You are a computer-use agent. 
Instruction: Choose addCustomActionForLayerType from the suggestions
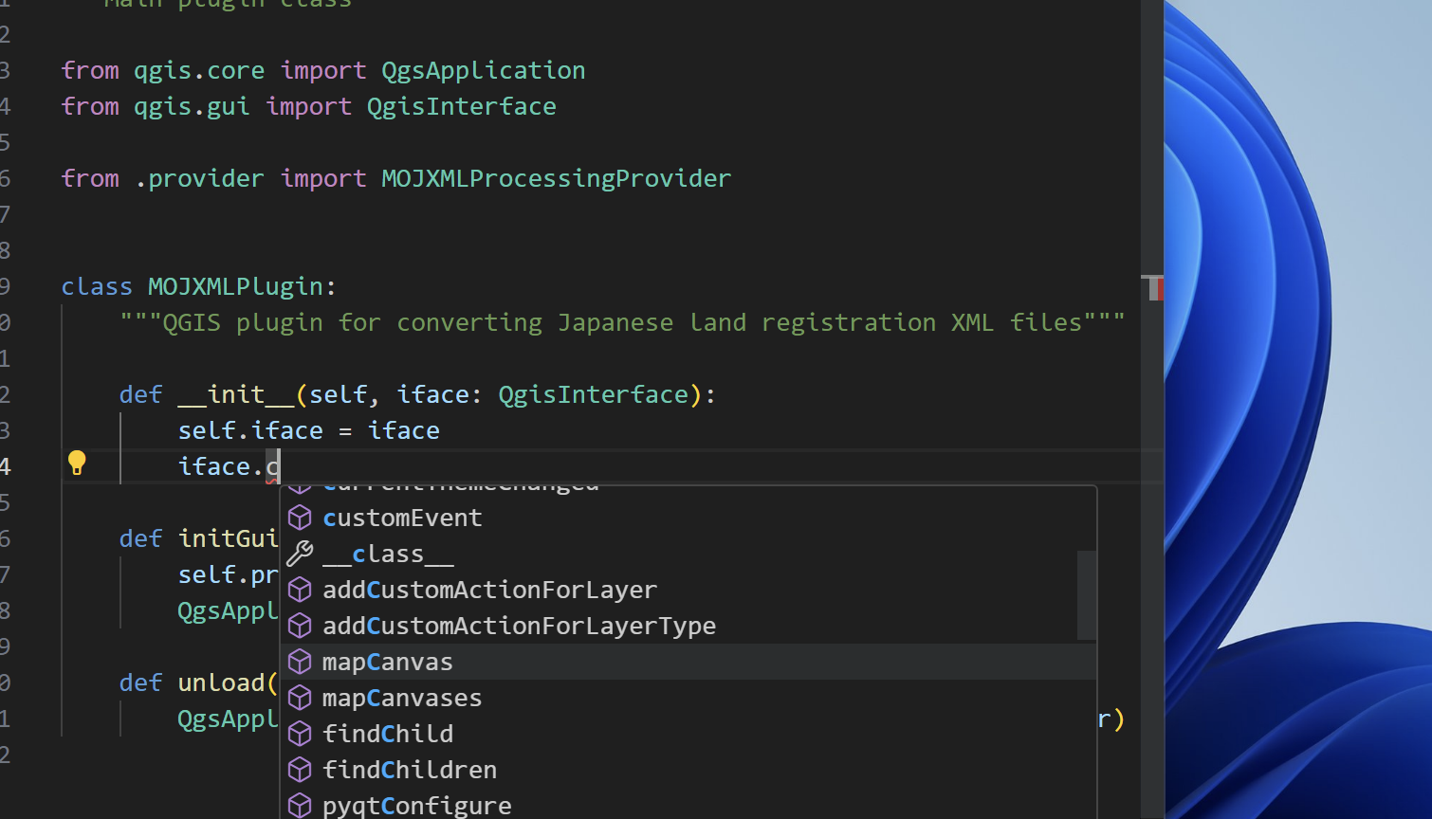[520, 626]
